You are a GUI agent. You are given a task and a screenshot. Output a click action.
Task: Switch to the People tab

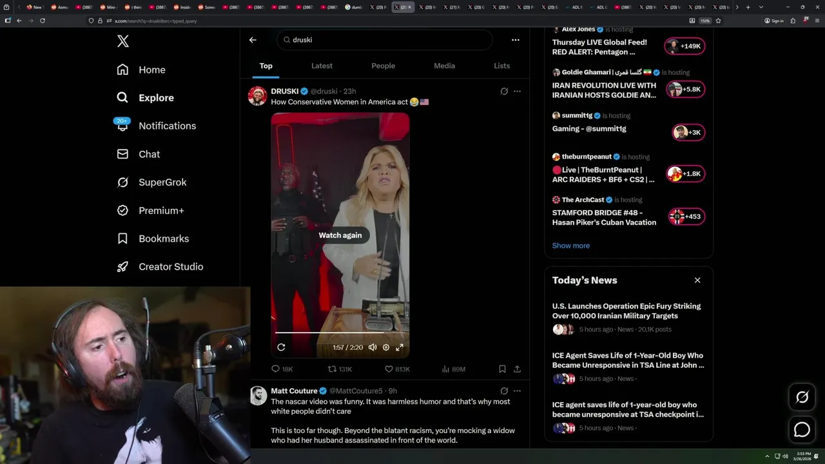[x=383, y=66]
